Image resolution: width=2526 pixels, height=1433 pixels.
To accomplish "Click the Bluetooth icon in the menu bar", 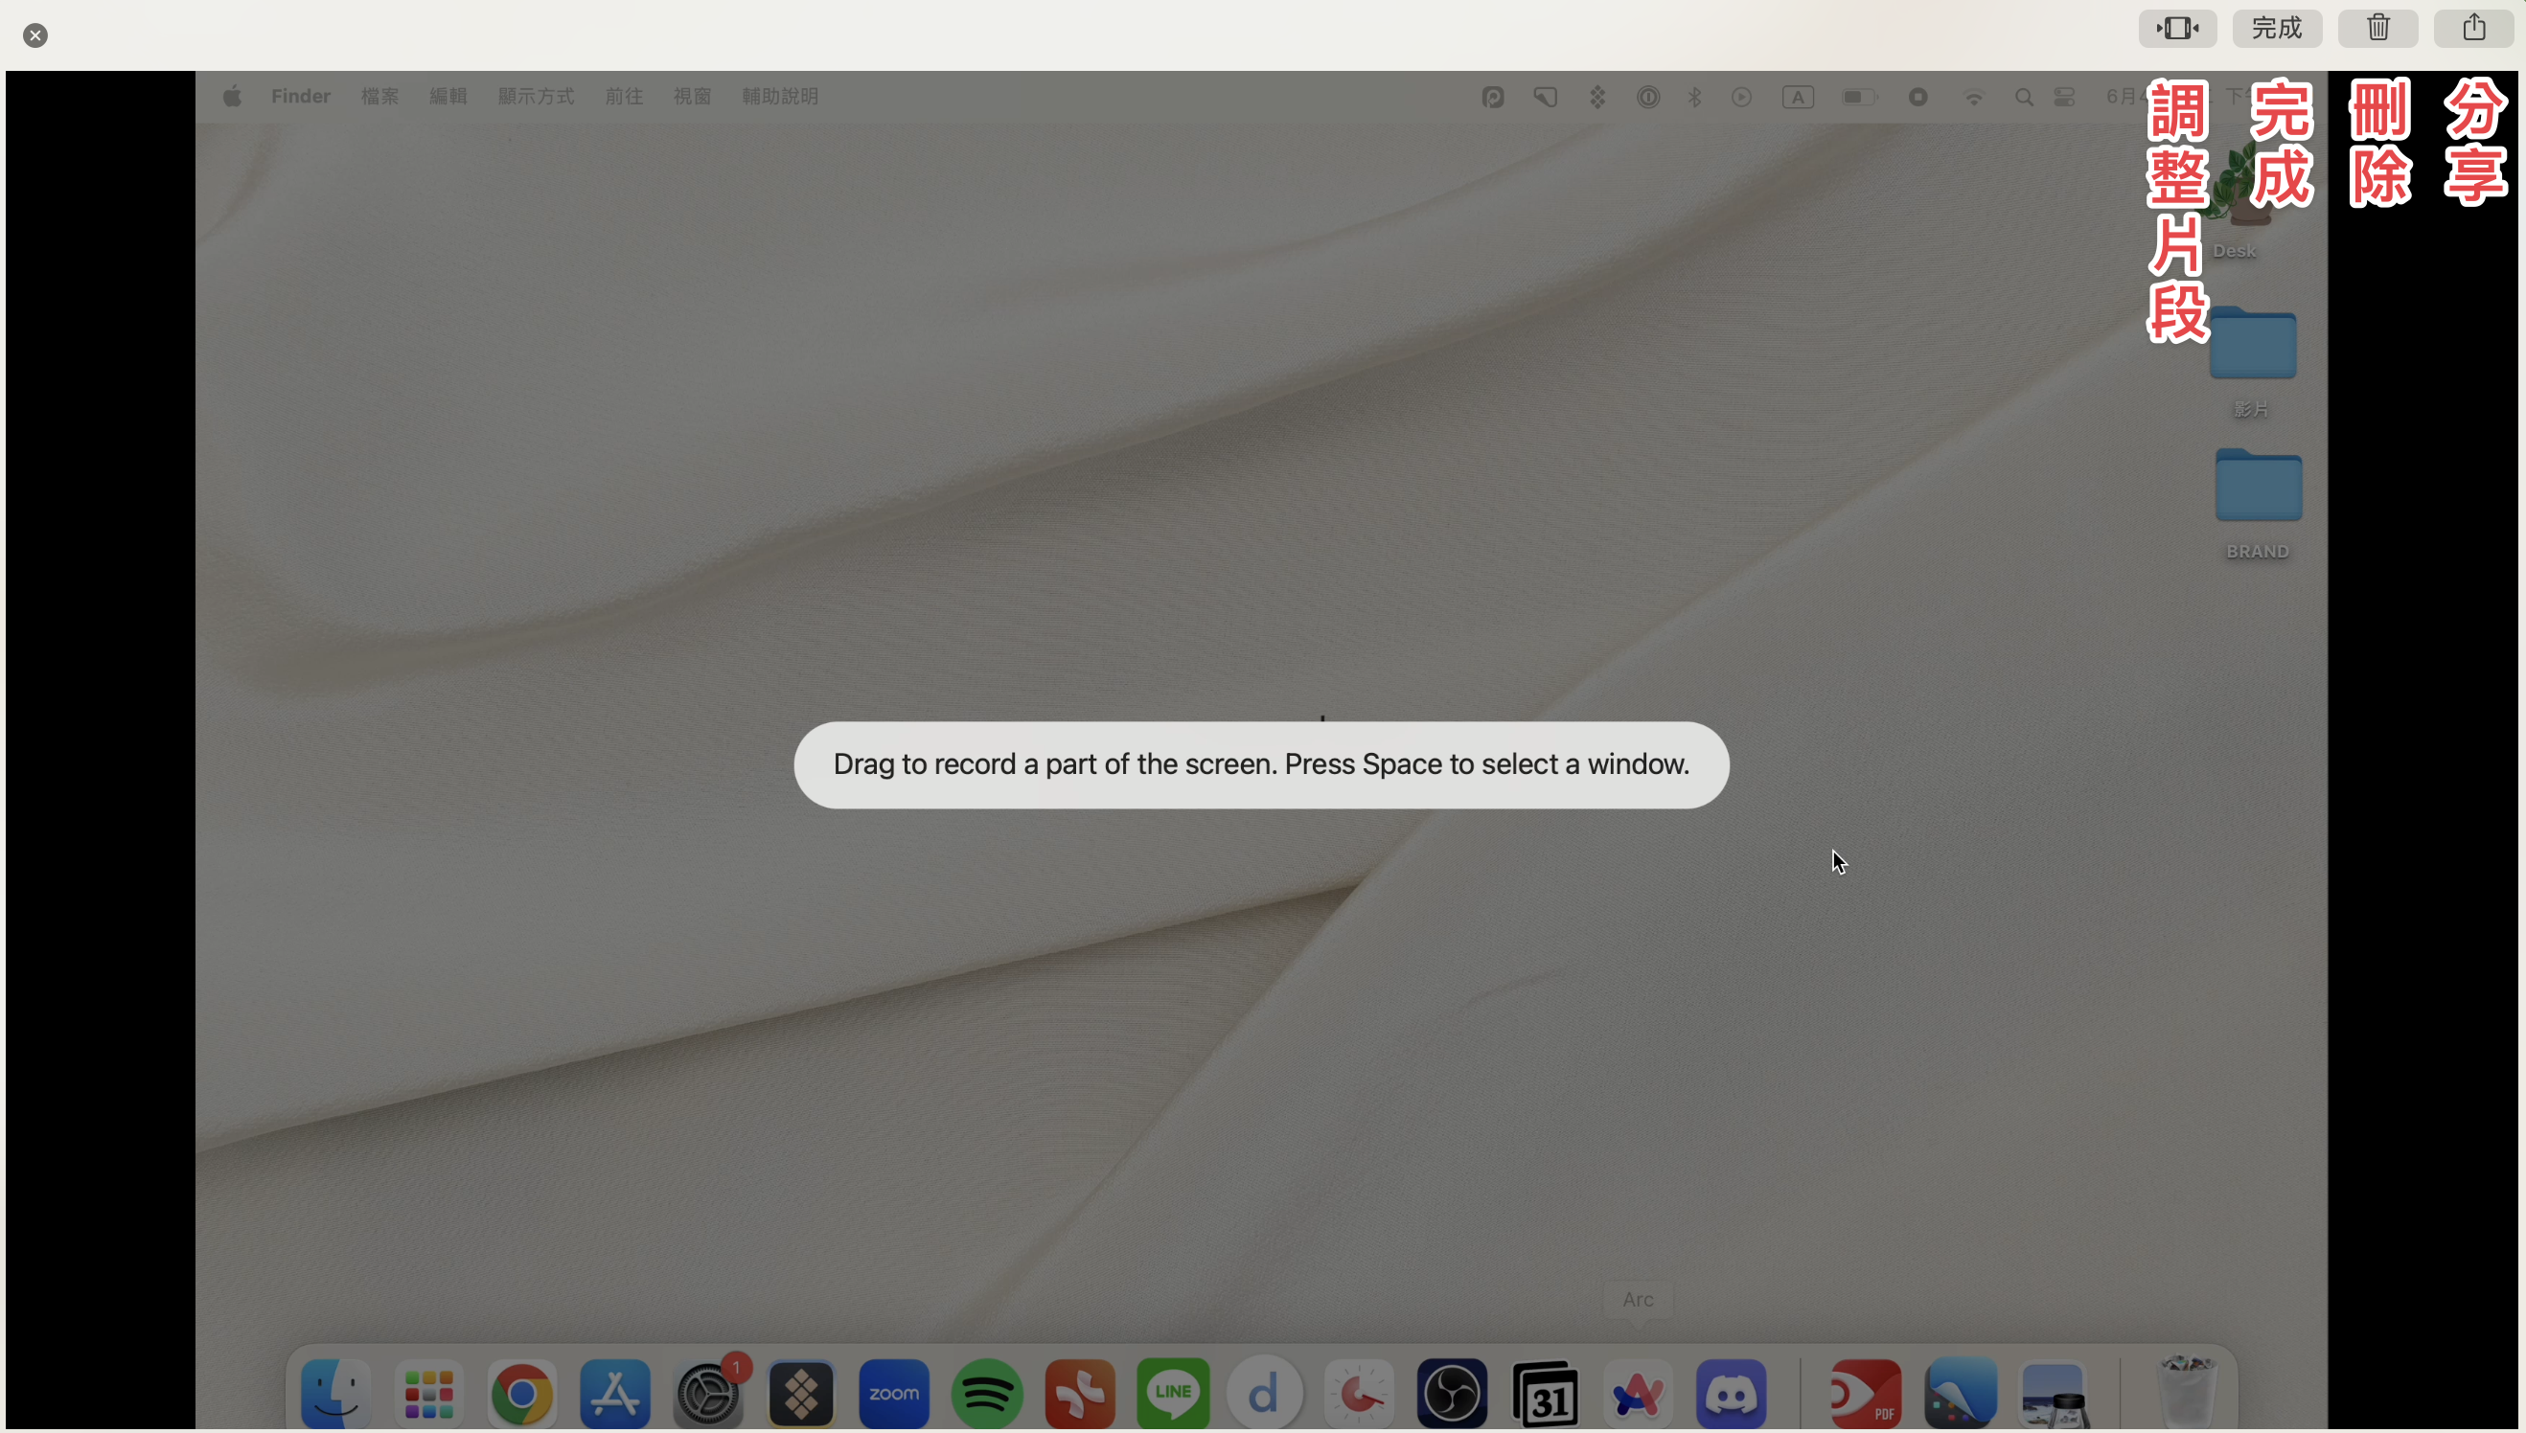I will click(1694, 97).
